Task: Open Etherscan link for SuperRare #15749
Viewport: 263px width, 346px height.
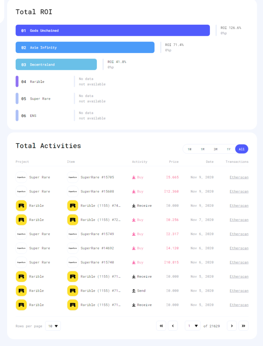Action: click(239, 234)
